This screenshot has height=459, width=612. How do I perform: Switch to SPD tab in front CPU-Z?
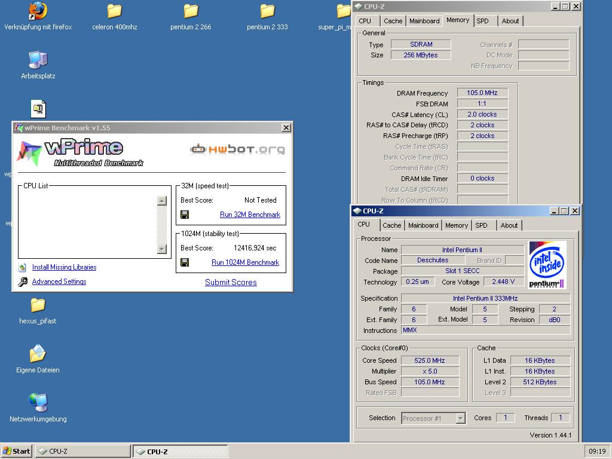[481, 225]
